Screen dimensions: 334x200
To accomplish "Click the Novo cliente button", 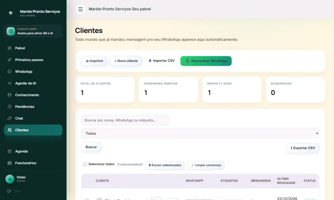I will [126, 61].
